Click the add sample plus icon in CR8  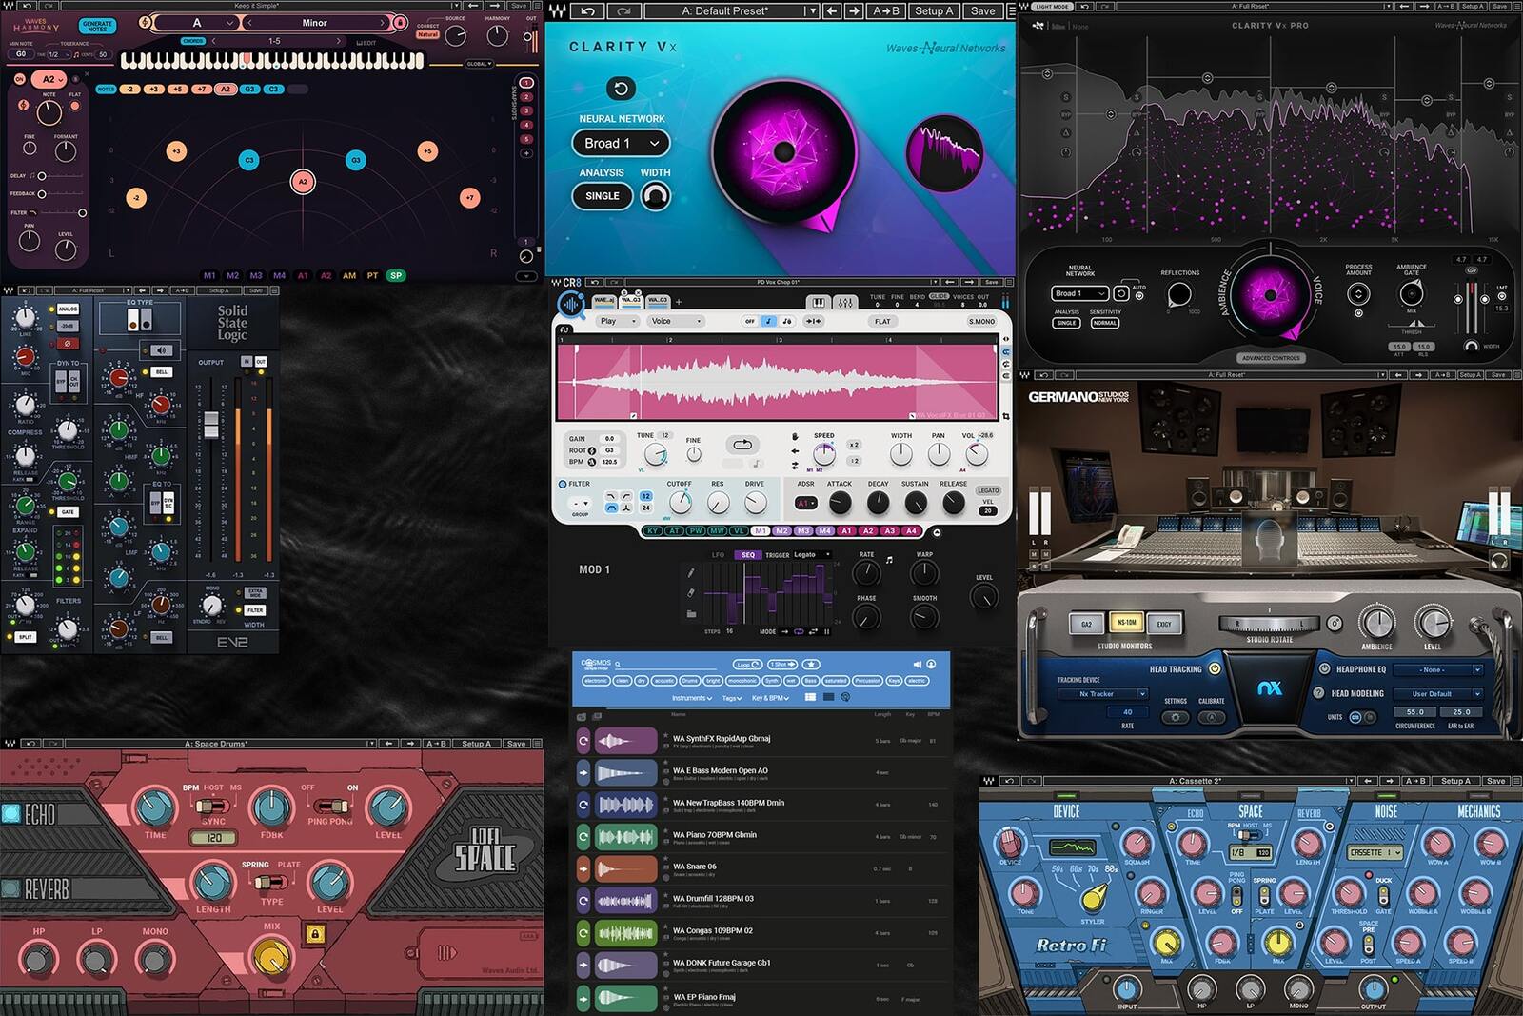679,303
